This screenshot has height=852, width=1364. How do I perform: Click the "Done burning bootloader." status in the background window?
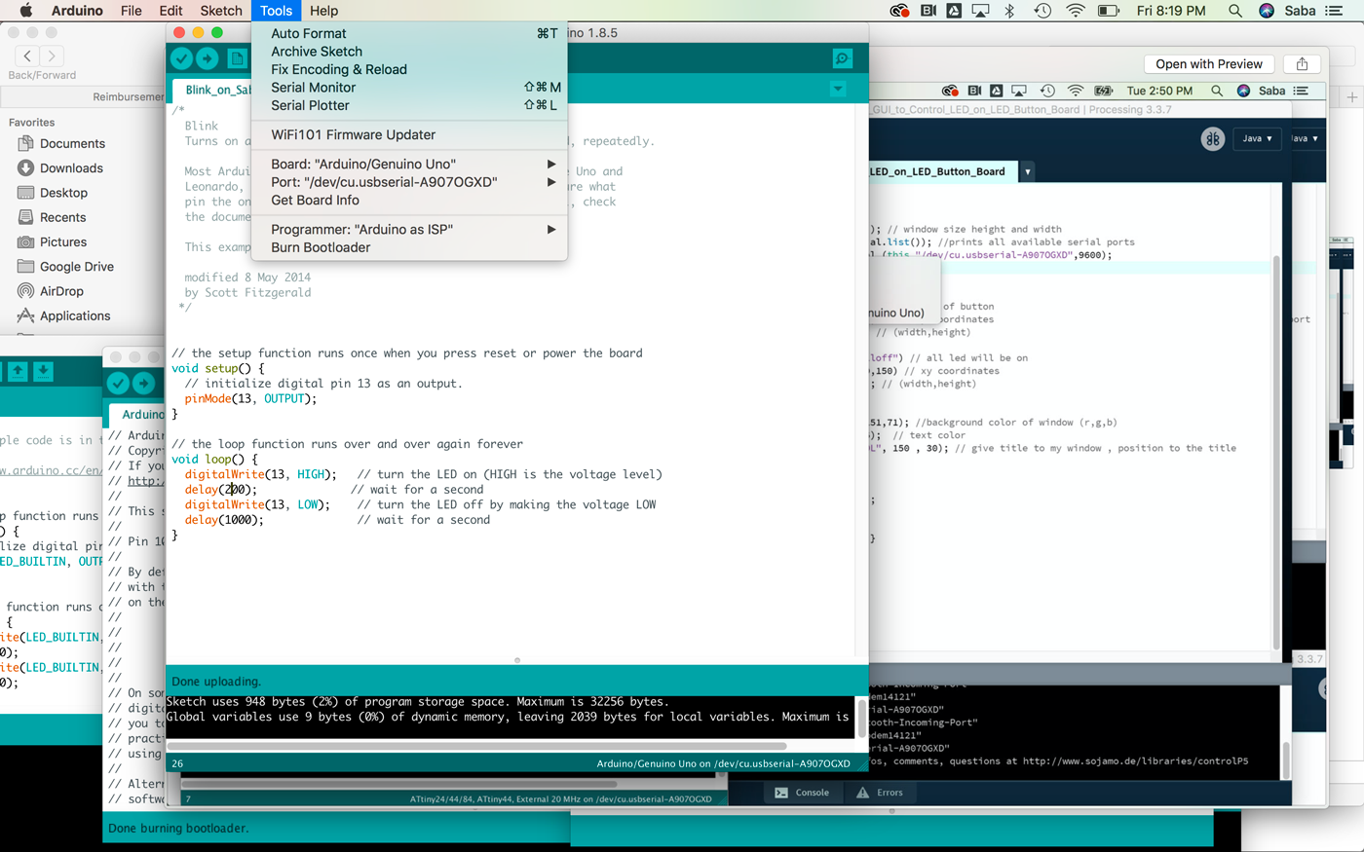tap(178, 829)
